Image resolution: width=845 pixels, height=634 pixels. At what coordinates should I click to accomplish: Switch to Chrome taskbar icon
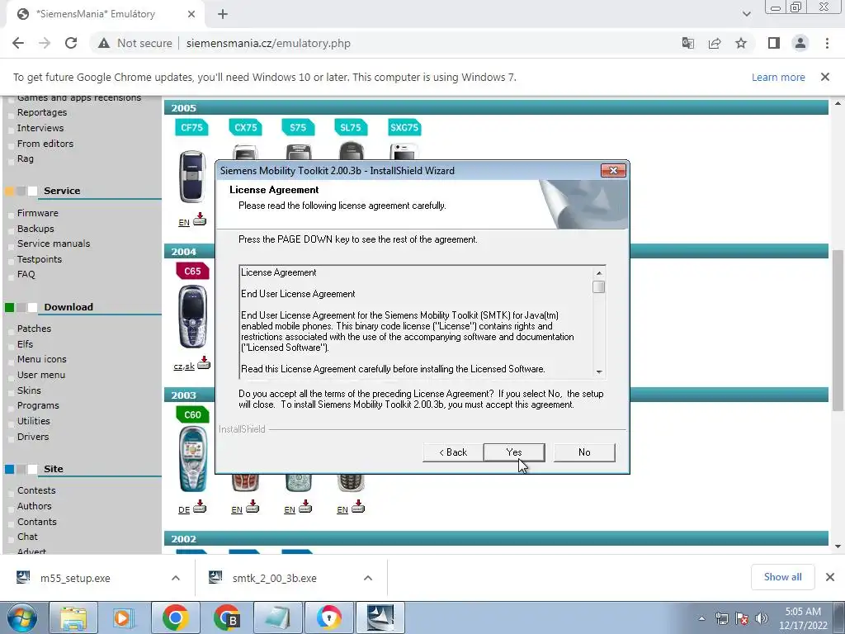[175, 617]
